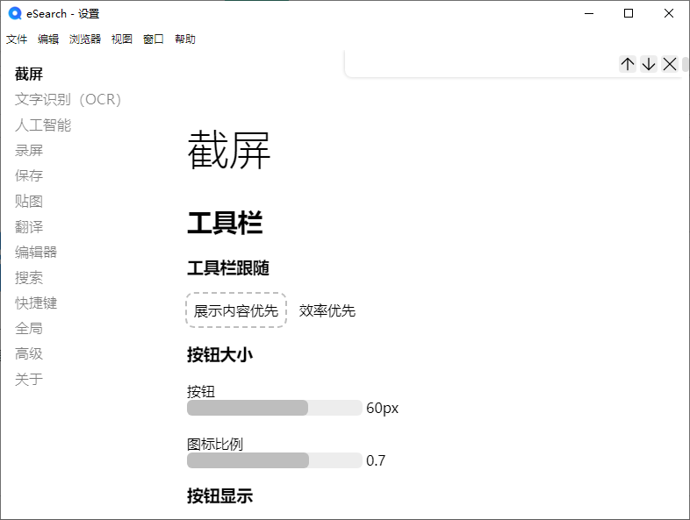The height and width of the screenshot is (520, 690).
Task: Go to 文字识别 (OCR) settings
Action: [68, 99]
